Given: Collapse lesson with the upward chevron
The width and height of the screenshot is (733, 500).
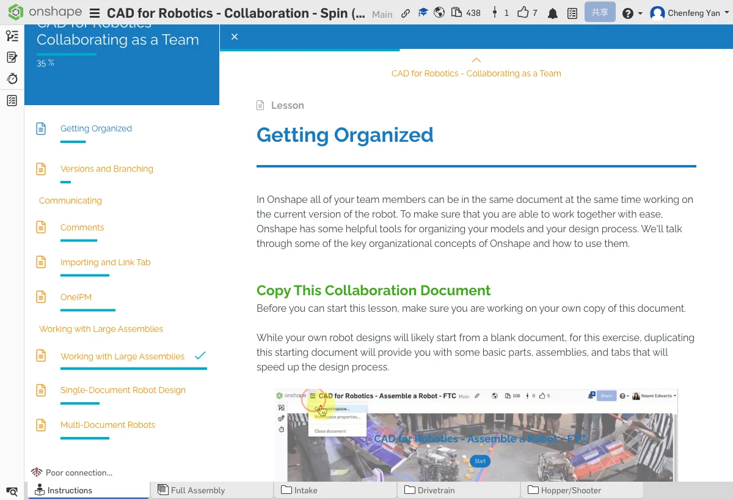Looking at the screenshot, I should click(476, 60).
